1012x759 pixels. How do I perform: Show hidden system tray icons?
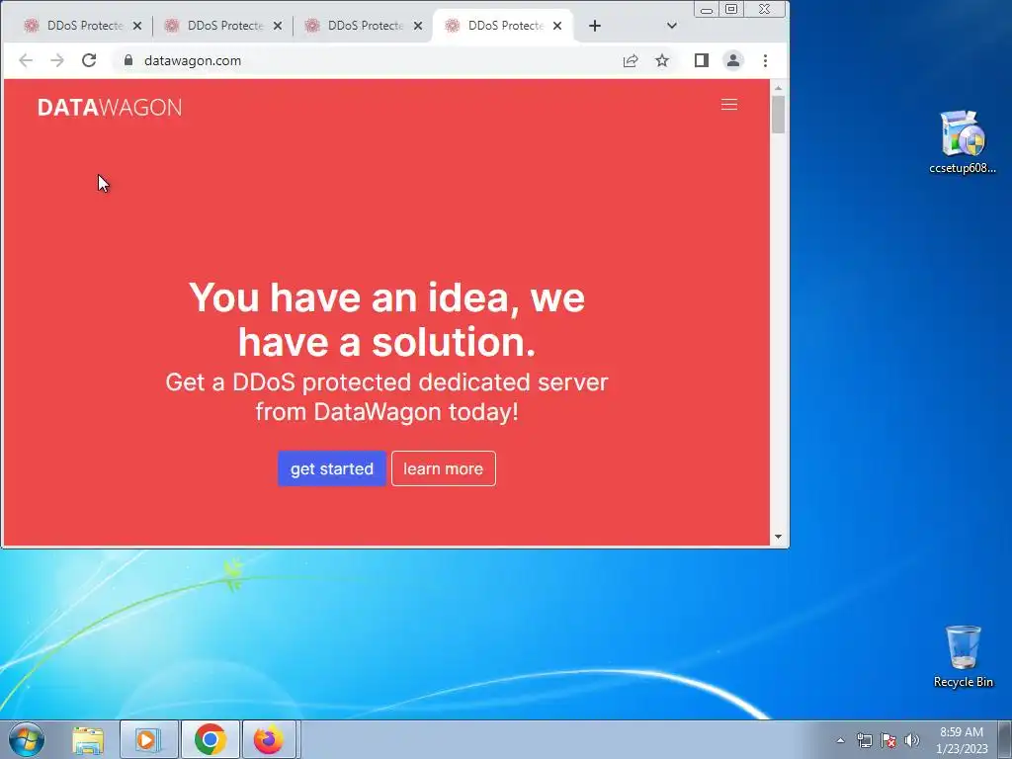tap(840, 740)
